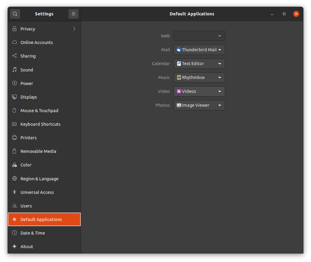Viewport: 311px width, 262px height.
Task: Click the Rhythmbox icon in Music dropdown
Action: (x=179, y=77)
